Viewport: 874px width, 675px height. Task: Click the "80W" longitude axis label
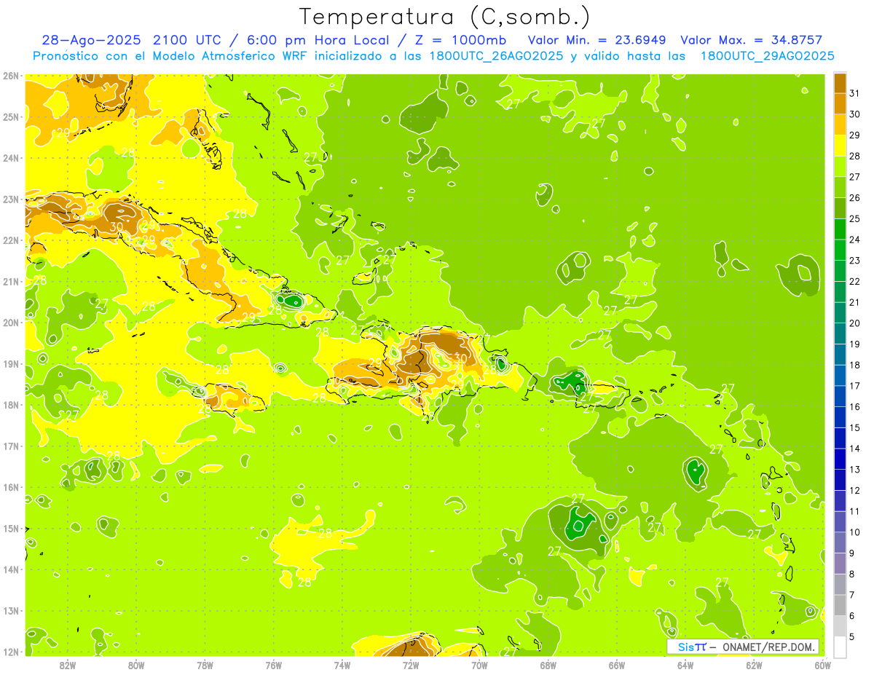point(136,665)
